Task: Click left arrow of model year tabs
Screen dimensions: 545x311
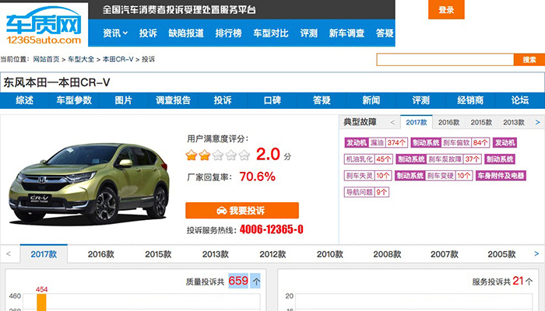Action: 9,253
